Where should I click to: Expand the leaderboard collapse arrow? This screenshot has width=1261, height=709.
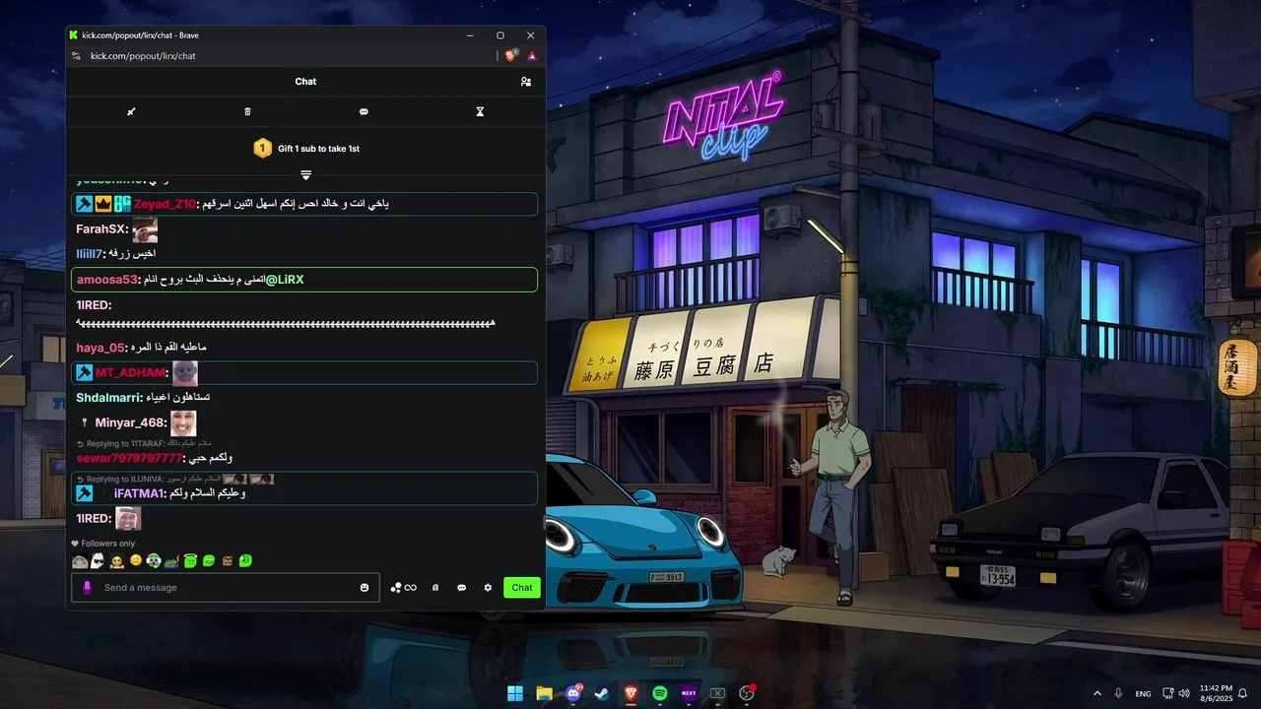(x=305, y=174)
